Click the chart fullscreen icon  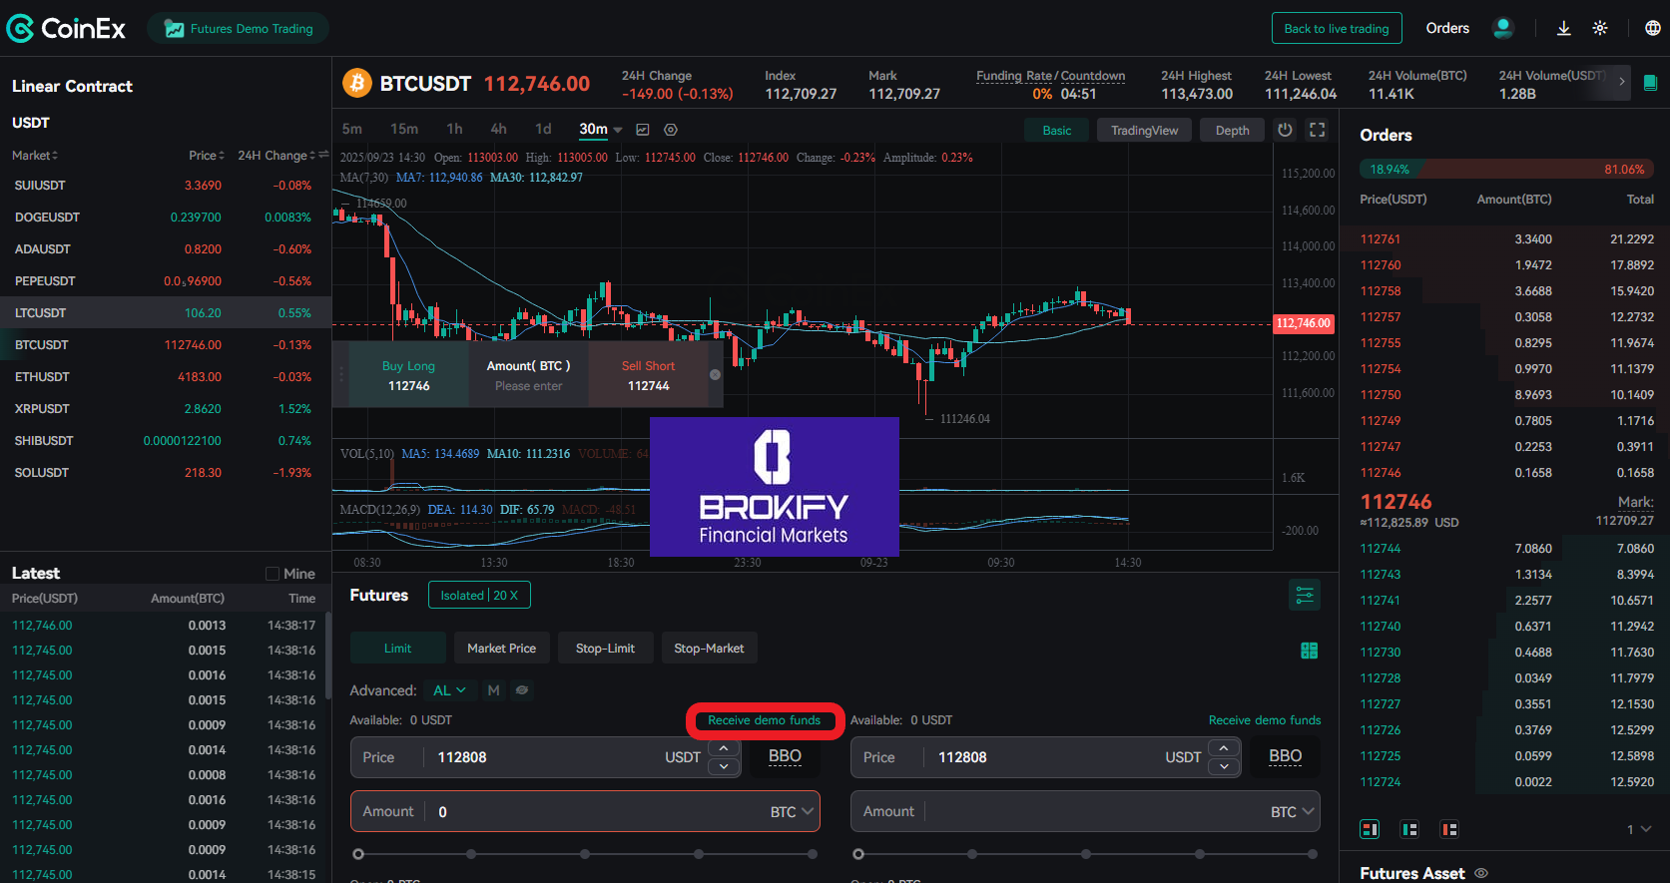(1318, 130)
